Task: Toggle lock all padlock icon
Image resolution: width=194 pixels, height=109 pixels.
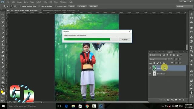Action: pos(164,63)
